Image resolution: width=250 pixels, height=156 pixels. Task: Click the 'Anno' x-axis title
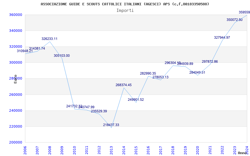point(242,153)
